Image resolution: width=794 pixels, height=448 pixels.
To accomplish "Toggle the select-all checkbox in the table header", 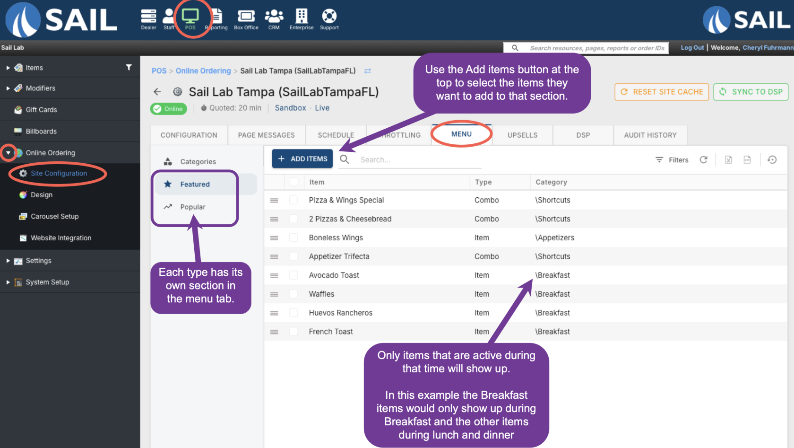I will [294, 182].
